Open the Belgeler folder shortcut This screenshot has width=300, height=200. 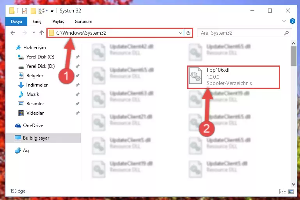35,76
